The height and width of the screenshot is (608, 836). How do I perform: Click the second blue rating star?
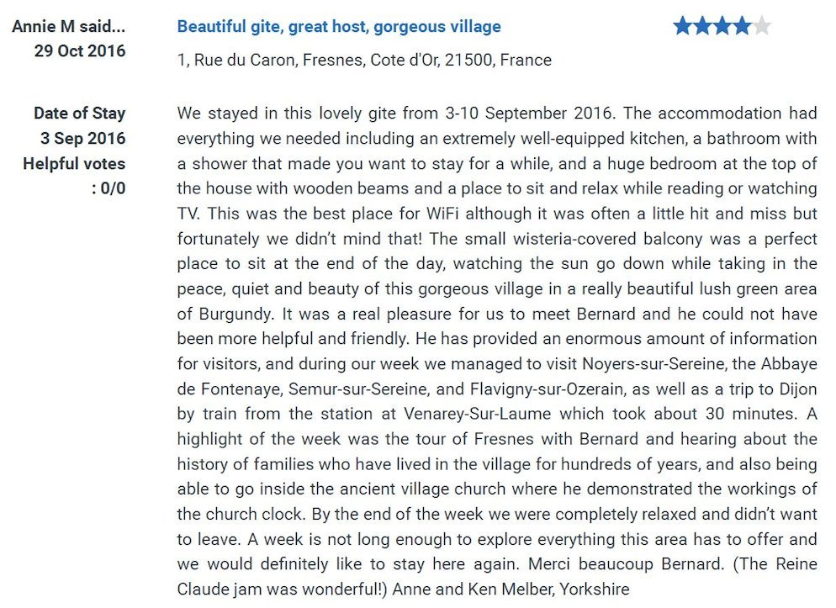pos(703,25)
